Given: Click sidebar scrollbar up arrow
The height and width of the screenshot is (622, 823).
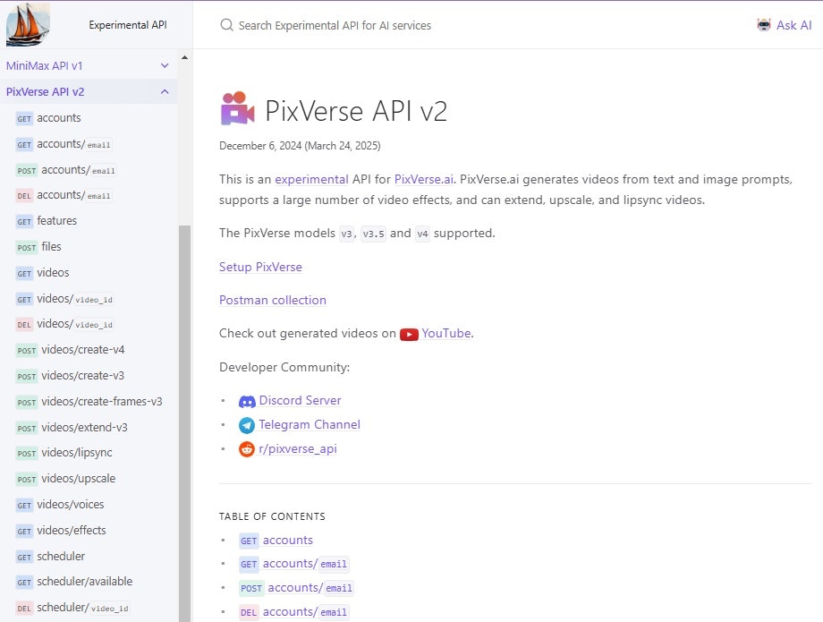Looking at the screenshot, I should click(184, 57).
